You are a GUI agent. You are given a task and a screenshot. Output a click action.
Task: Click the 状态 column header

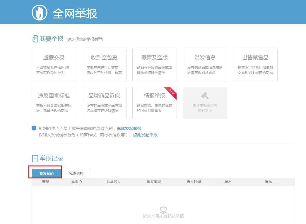[228, 182]
